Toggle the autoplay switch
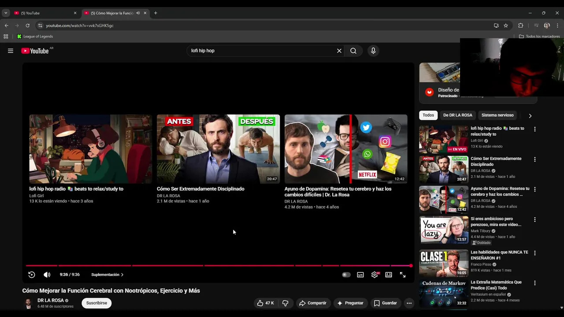This screenshot has height=317, width=564. [346, 275]
